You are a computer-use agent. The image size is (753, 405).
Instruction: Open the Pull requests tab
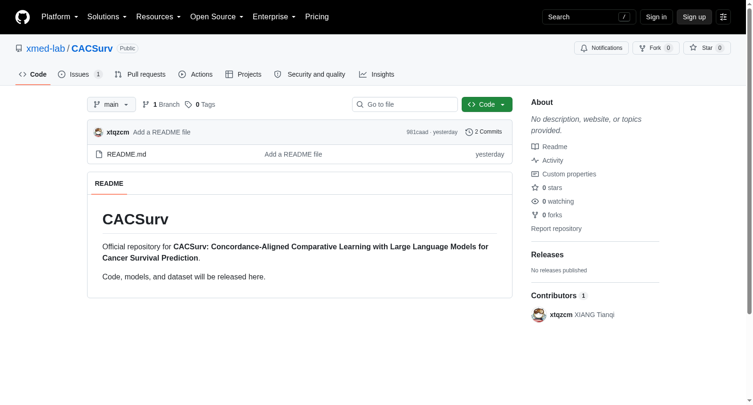tap(140, 74)
